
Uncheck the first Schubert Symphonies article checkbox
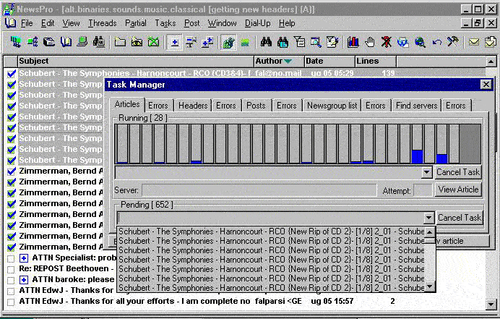(11, 74)
